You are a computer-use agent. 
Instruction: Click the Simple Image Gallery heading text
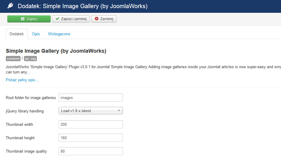(x=56, y=51)
